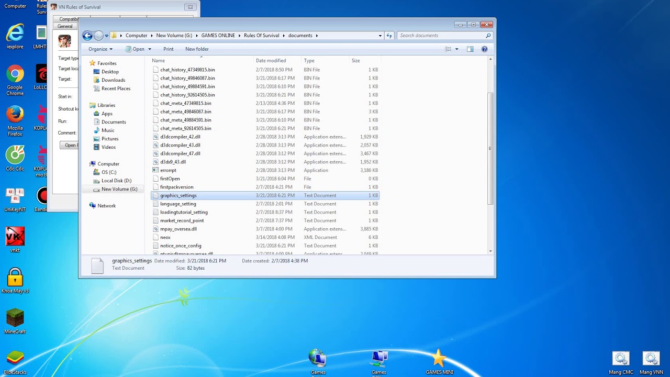The image size is (670, 377).
Task: Open the GAMES MINI star shortcut
Action: coord(439,362)
